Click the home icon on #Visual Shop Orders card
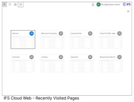This screenshot has width=134, height=102. (119, 57)
